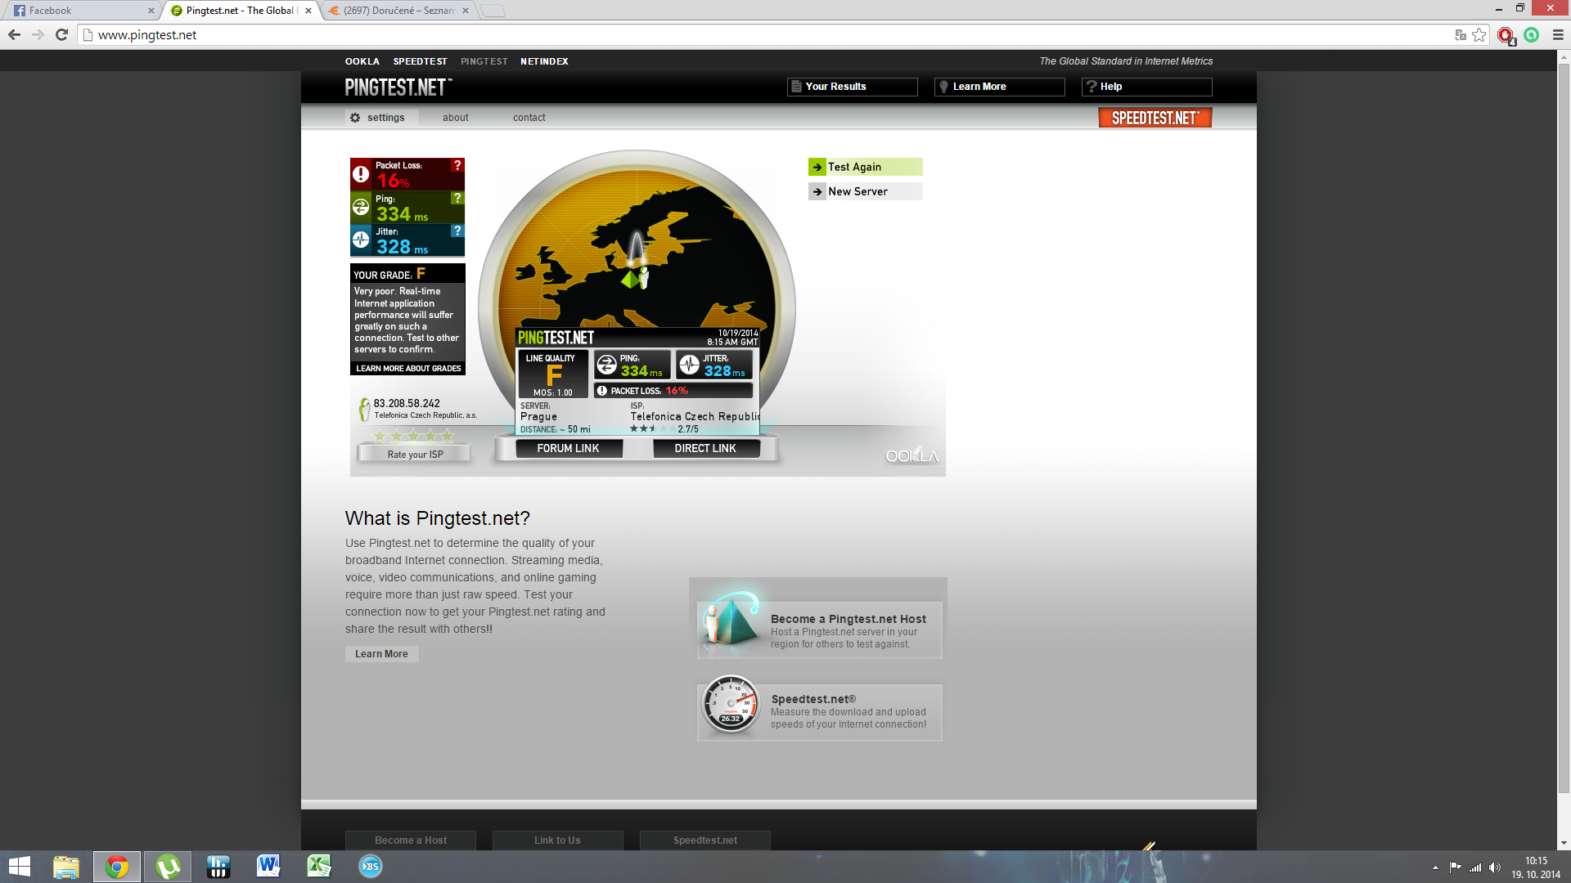Click the green Ping icon in results

(361, 207)
